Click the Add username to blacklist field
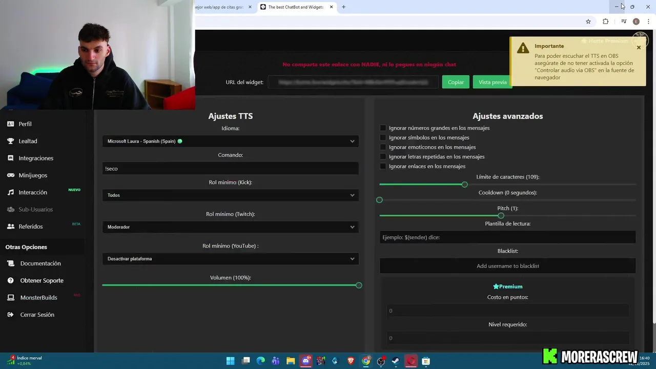The width and height of the screenshot is (656, 369). click(x=508, y=266)
